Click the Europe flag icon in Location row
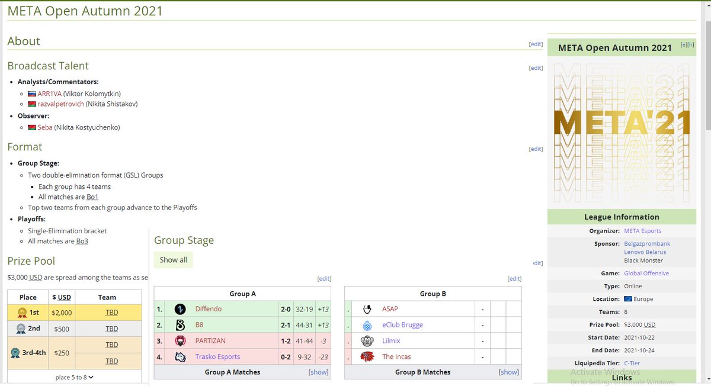711x386 pixels. [628, 299]
